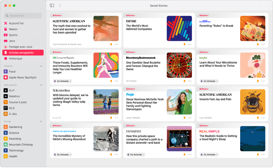The height and width of the screenshot is (168, 273).
Task: Open The World's Most Admired Companies headline
Action: (139, 27)
